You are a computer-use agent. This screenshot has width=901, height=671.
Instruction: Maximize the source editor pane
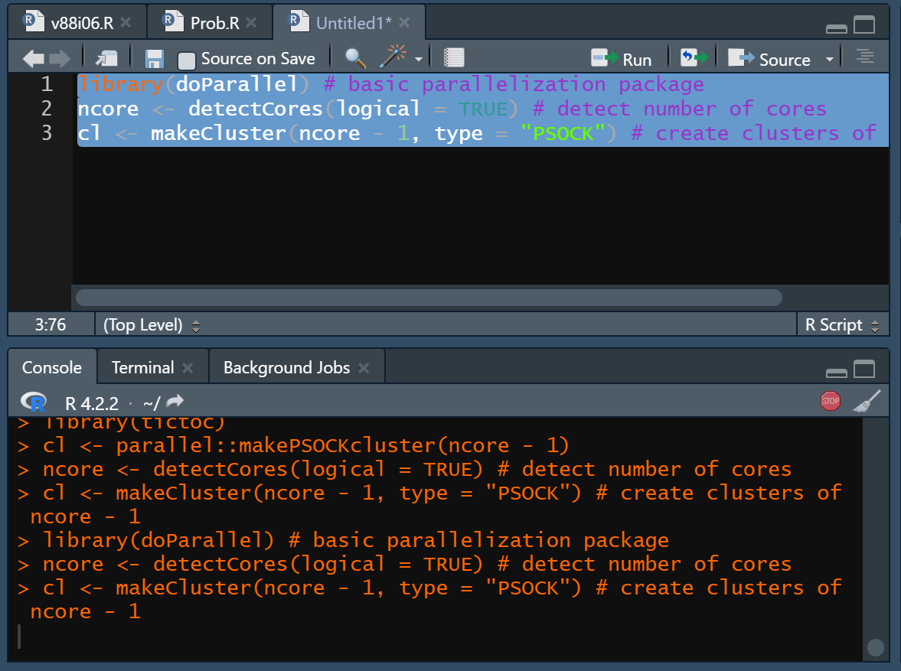pyautogui.click(x=864, y=25)
